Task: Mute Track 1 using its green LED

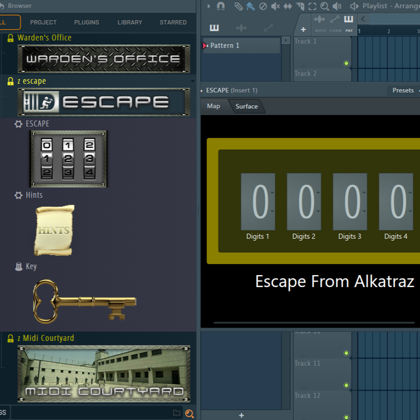Action: [x=346, y=63]
